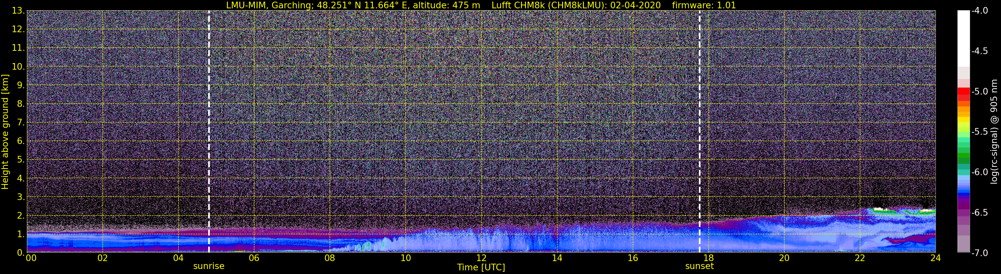This screenshot has width=1001, height=274.
Task: Click the y-axis tick label '4.'
Action: 21,178
